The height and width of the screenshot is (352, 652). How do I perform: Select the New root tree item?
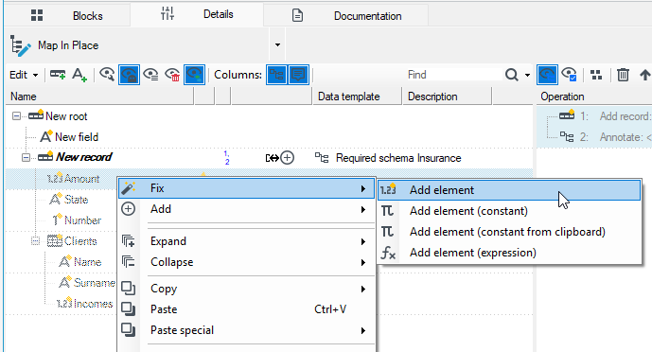[x=66, y=116]
